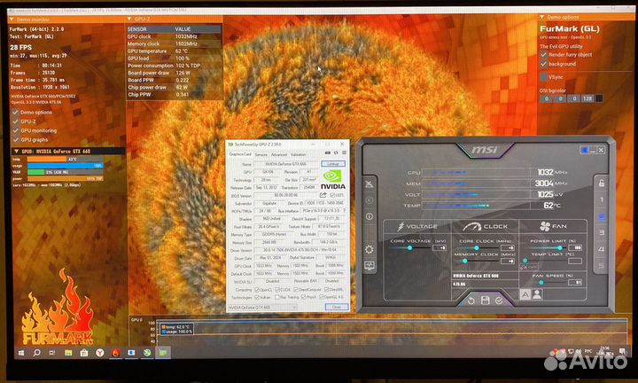The image size is (638, 383).
Task: Click GPU-Z Lookup button
Action: click(x=333, y=164)
